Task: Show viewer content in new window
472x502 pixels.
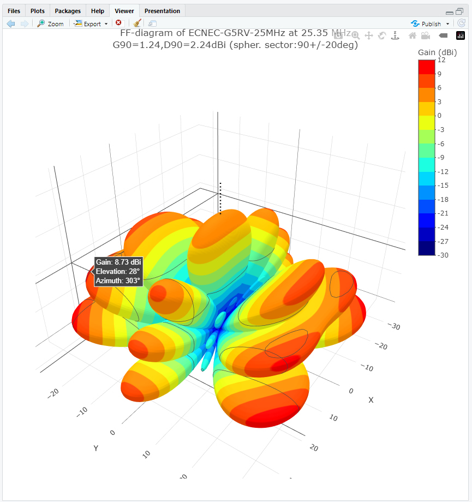Action: (152, 23)
